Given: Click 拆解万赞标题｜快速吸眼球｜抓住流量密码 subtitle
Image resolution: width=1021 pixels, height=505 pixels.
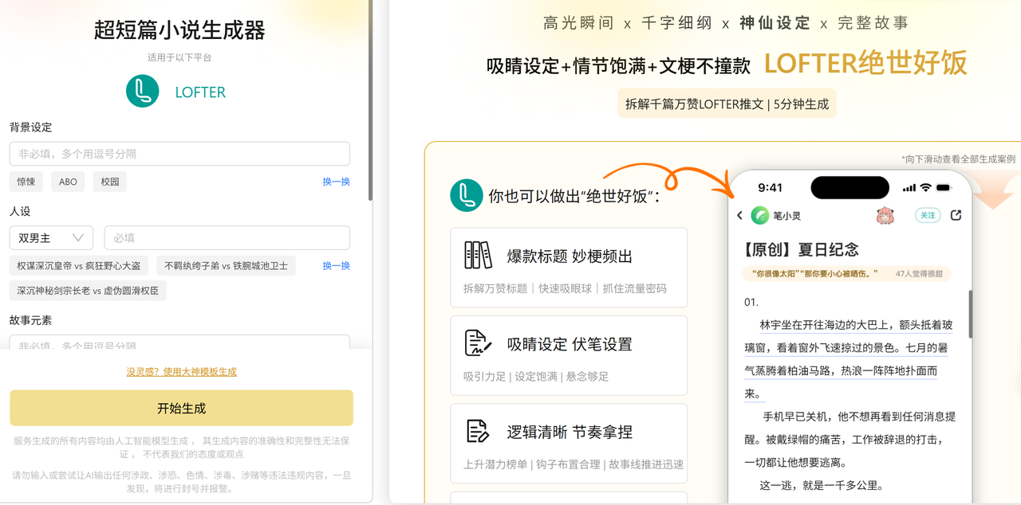Looking at the screenshot, I should (565, 288).
